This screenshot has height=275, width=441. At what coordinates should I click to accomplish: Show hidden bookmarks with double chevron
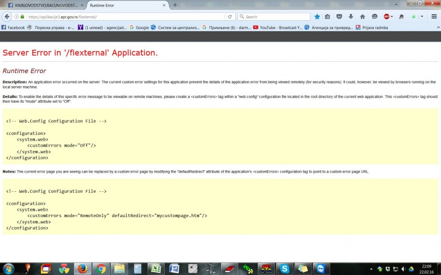click(x=438, y=28)
